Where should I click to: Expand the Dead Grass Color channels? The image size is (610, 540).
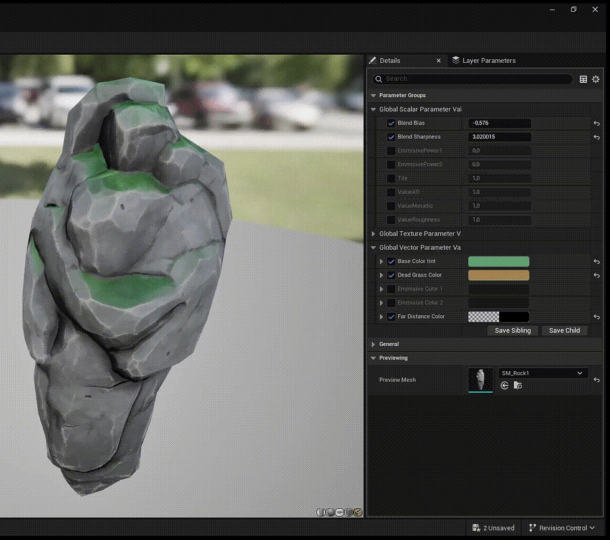coord(381,275)
